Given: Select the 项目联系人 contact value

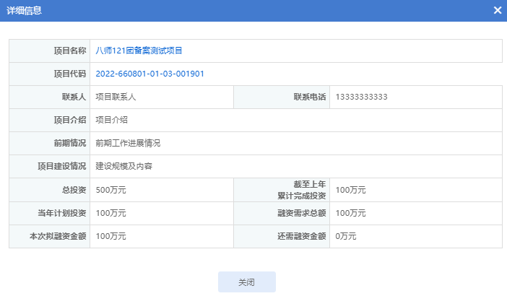Looking at the screenshot, I should point(116,97).
